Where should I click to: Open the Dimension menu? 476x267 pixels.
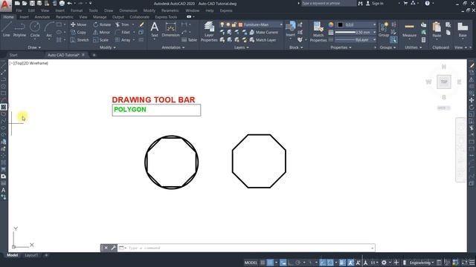(128, 10)
